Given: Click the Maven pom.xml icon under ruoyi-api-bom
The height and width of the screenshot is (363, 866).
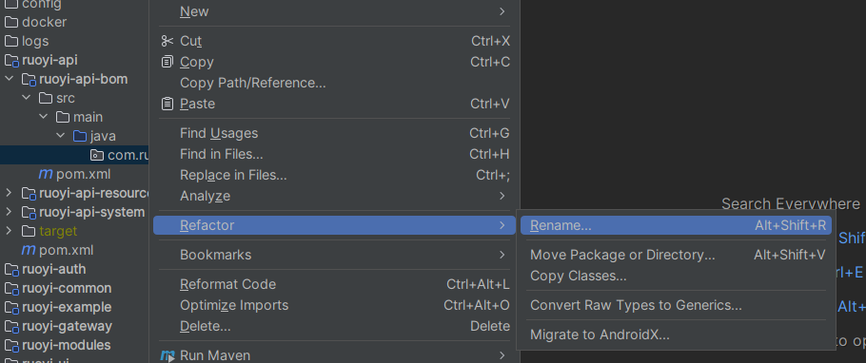Looking at the screenshot, I should tap(46, 174).
